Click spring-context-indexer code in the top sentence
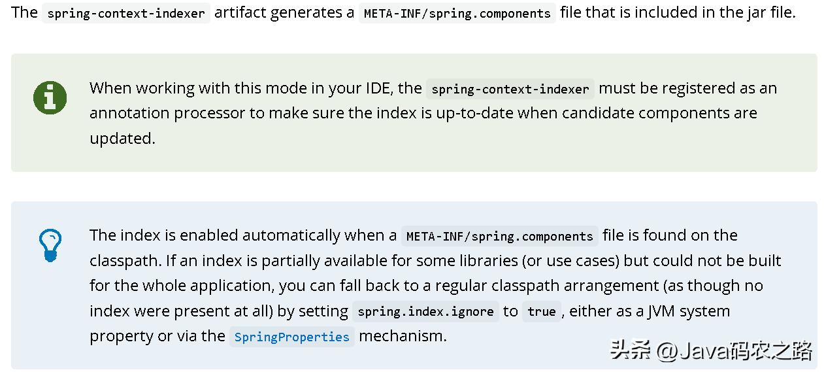The height and width of the screenshot is (372, 824). point(126,13)
